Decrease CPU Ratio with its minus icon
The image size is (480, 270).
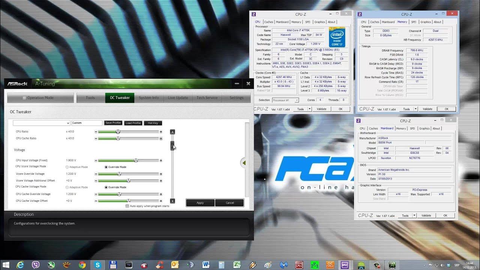(x=96, y=132)
